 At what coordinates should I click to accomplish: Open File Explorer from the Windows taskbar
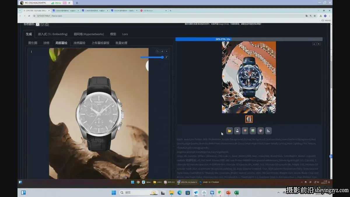point(171,193)
